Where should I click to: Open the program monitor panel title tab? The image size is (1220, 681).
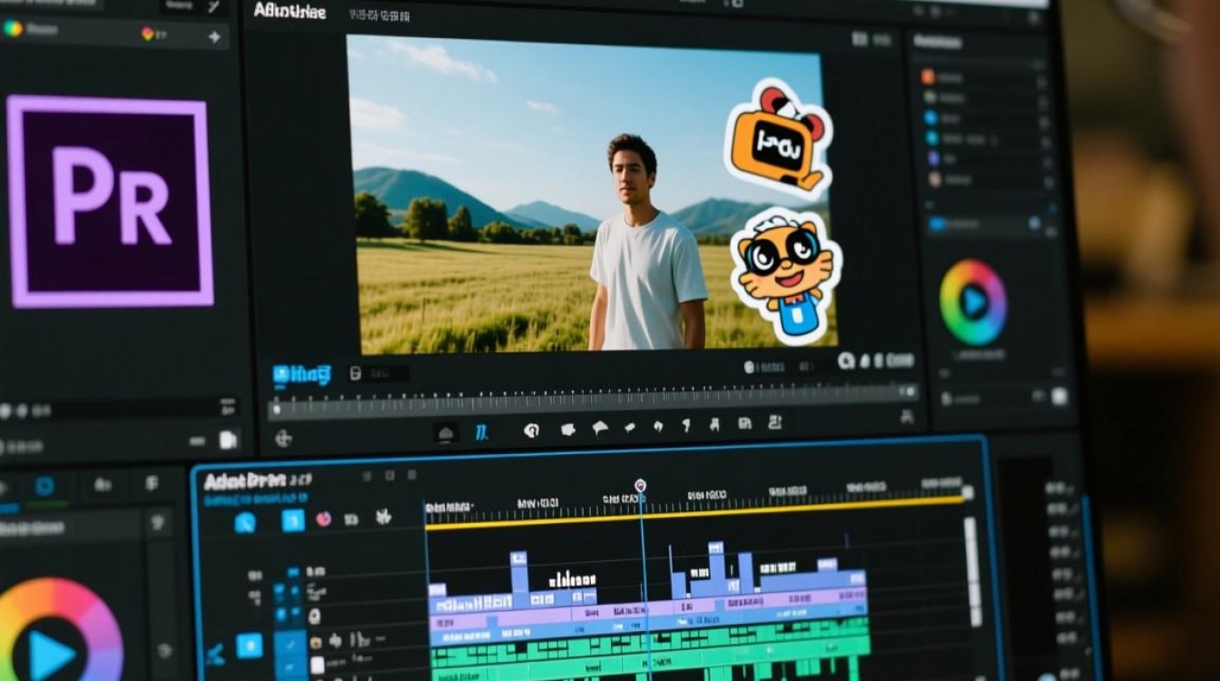click(x=290, y=11)
